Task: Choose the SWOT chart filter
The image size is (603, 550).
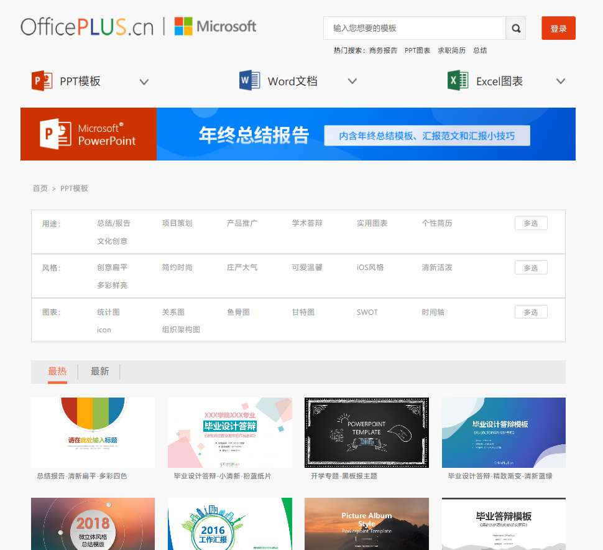Action: coord(367,312)
